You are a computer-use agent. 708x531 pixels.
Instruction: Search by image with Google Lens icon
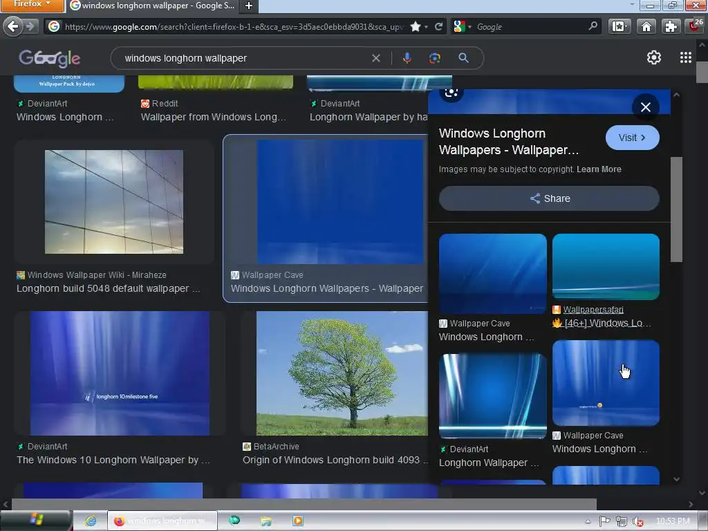pyautogui.click(x=434, y=58)
